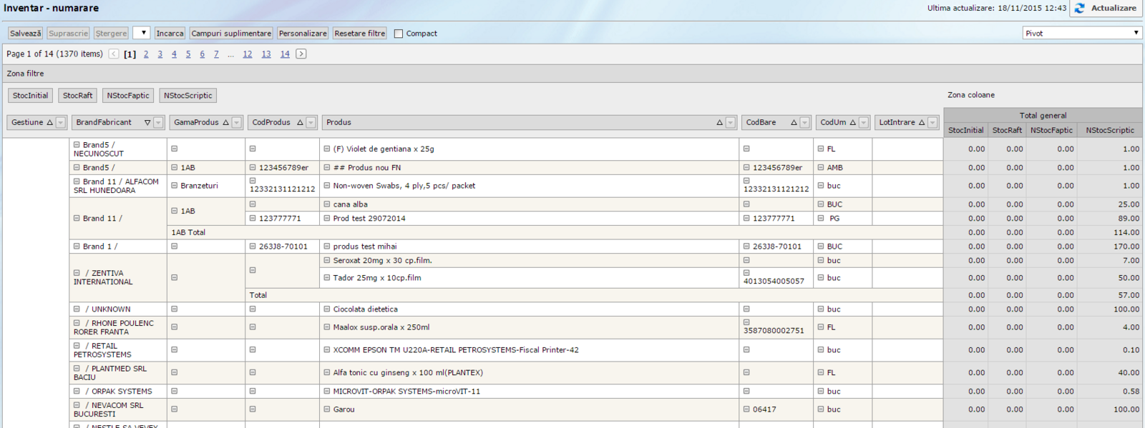Click the Gestiune column filter icon
The image size is (1145, 428).
click(61, 123)
